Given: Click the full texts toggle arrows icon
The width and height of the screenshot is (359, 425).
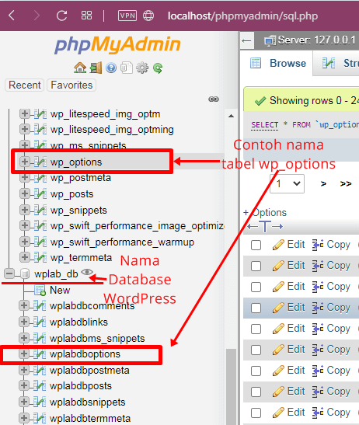Looking at the screenshot, I should [x=265, y=226].
